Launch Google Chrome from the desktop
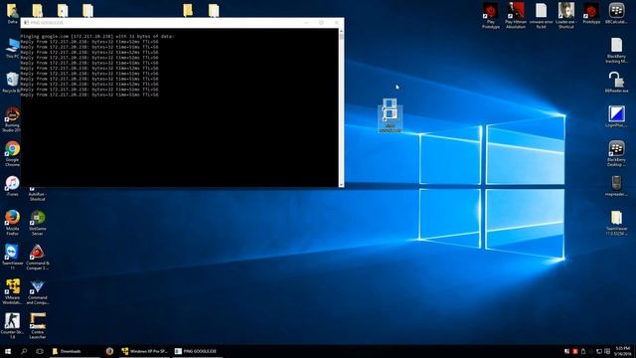636x358 pixels. [x=12, y=154]
